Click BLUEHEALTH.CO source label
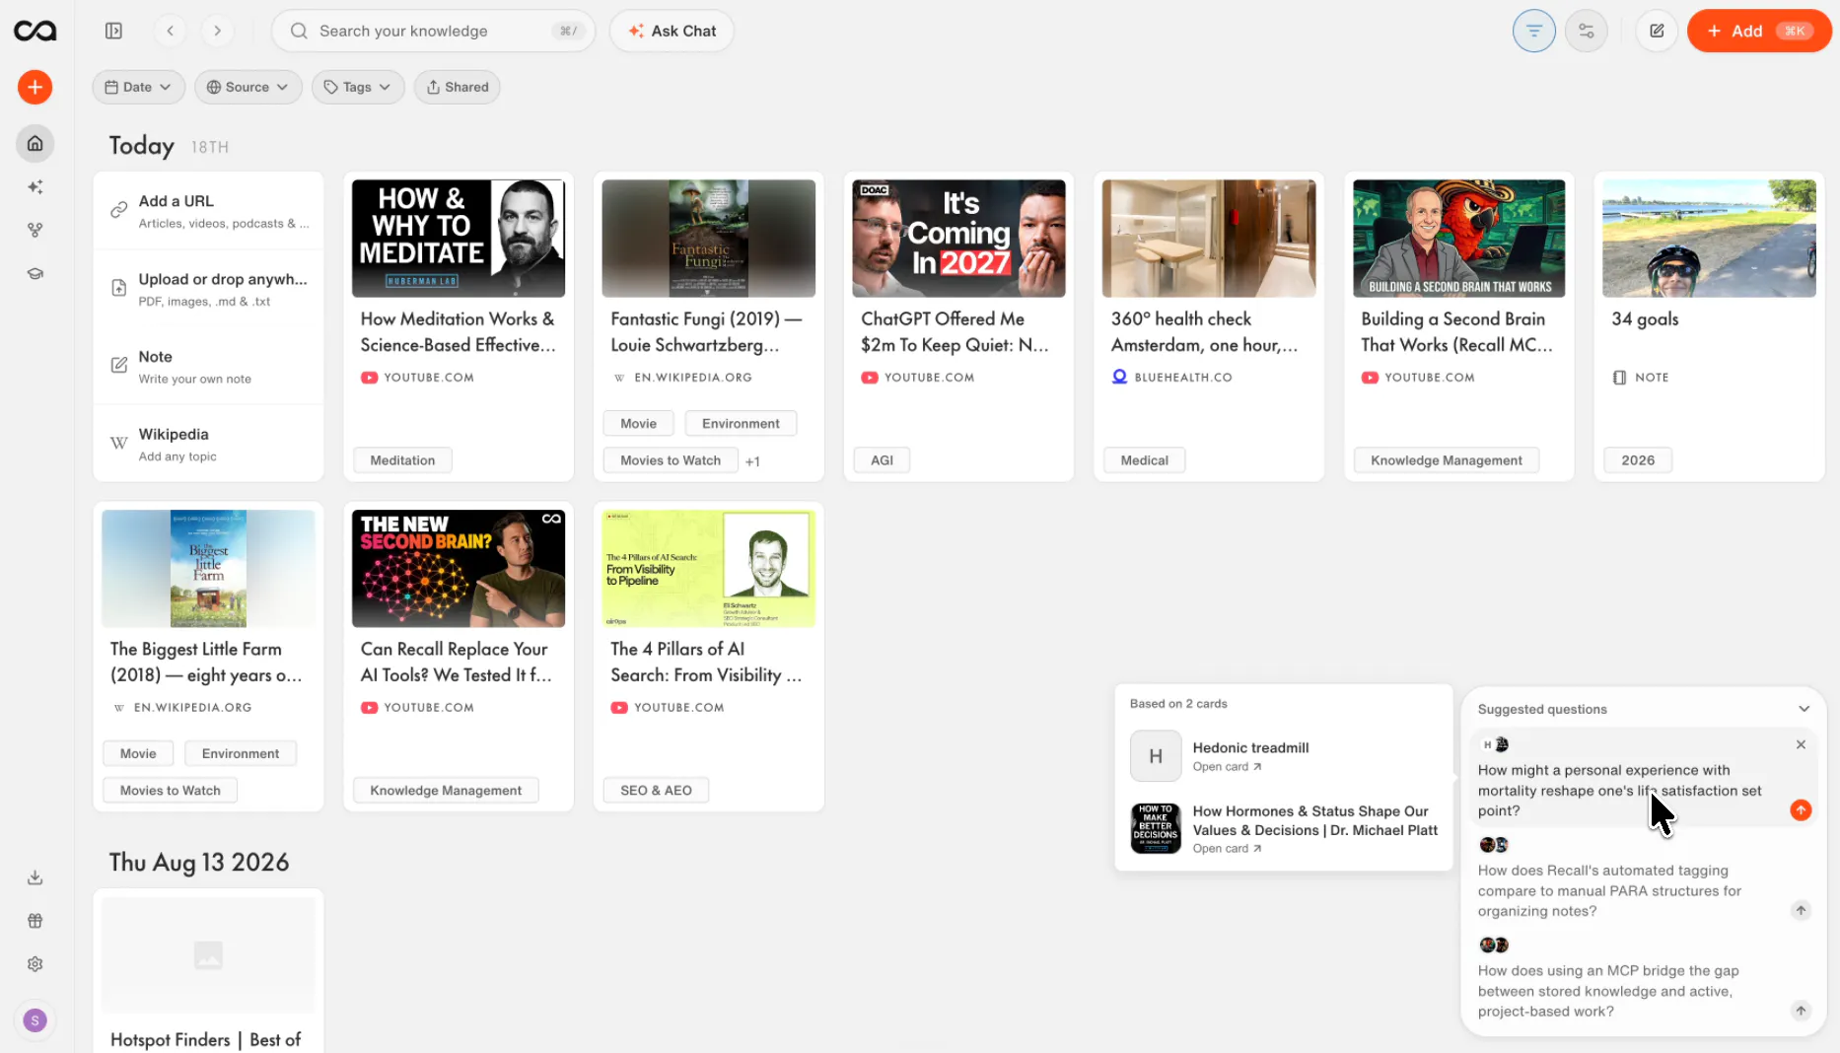 point(1172,378)
